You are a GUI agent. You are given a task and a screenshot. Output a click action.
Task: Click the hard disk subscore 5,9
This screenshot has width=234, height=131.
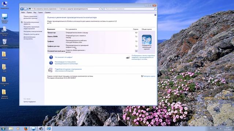(x=136, y=51)
